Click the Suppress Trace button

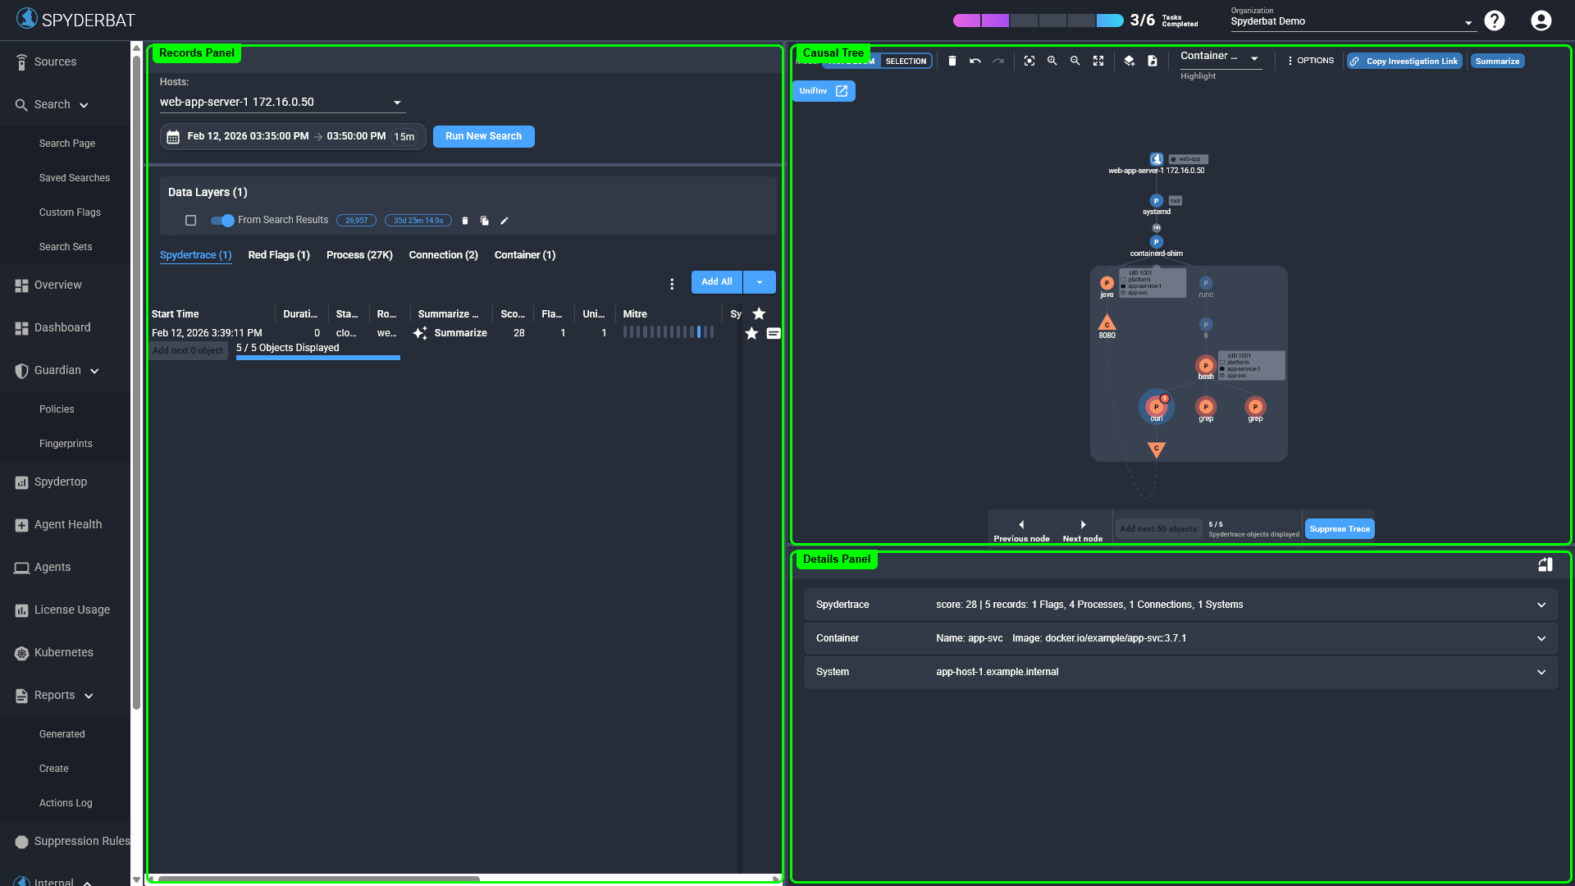1339,529
